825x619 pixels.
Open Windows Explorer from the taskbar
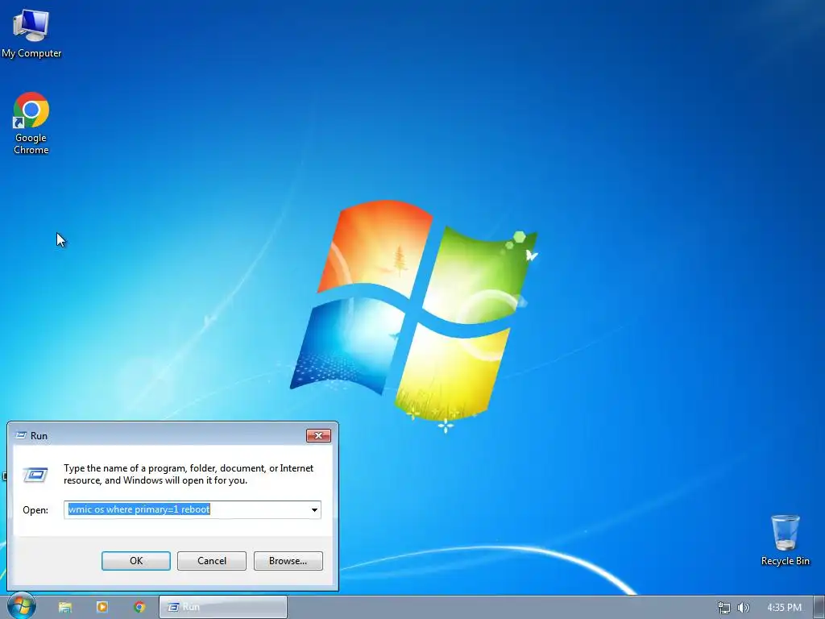[64, 607]
